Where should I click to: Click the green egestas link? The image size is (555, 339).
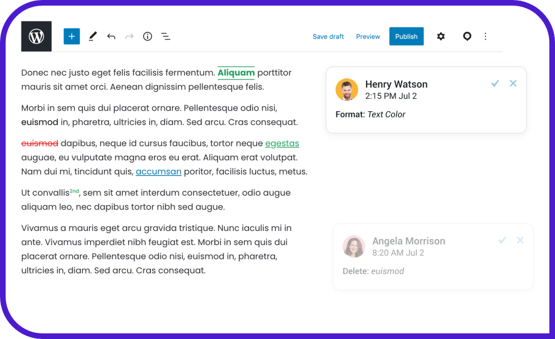pyautogui.click(x=282, y=143)
